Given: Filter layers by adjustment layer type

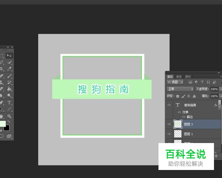Looking at the screenshot, I should click(196, 82).
